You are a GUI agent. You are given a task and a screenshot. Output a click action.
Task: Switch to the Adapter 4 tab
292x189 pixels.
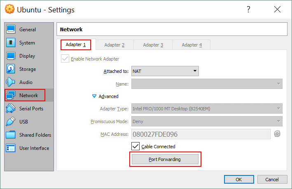[192, 45]
